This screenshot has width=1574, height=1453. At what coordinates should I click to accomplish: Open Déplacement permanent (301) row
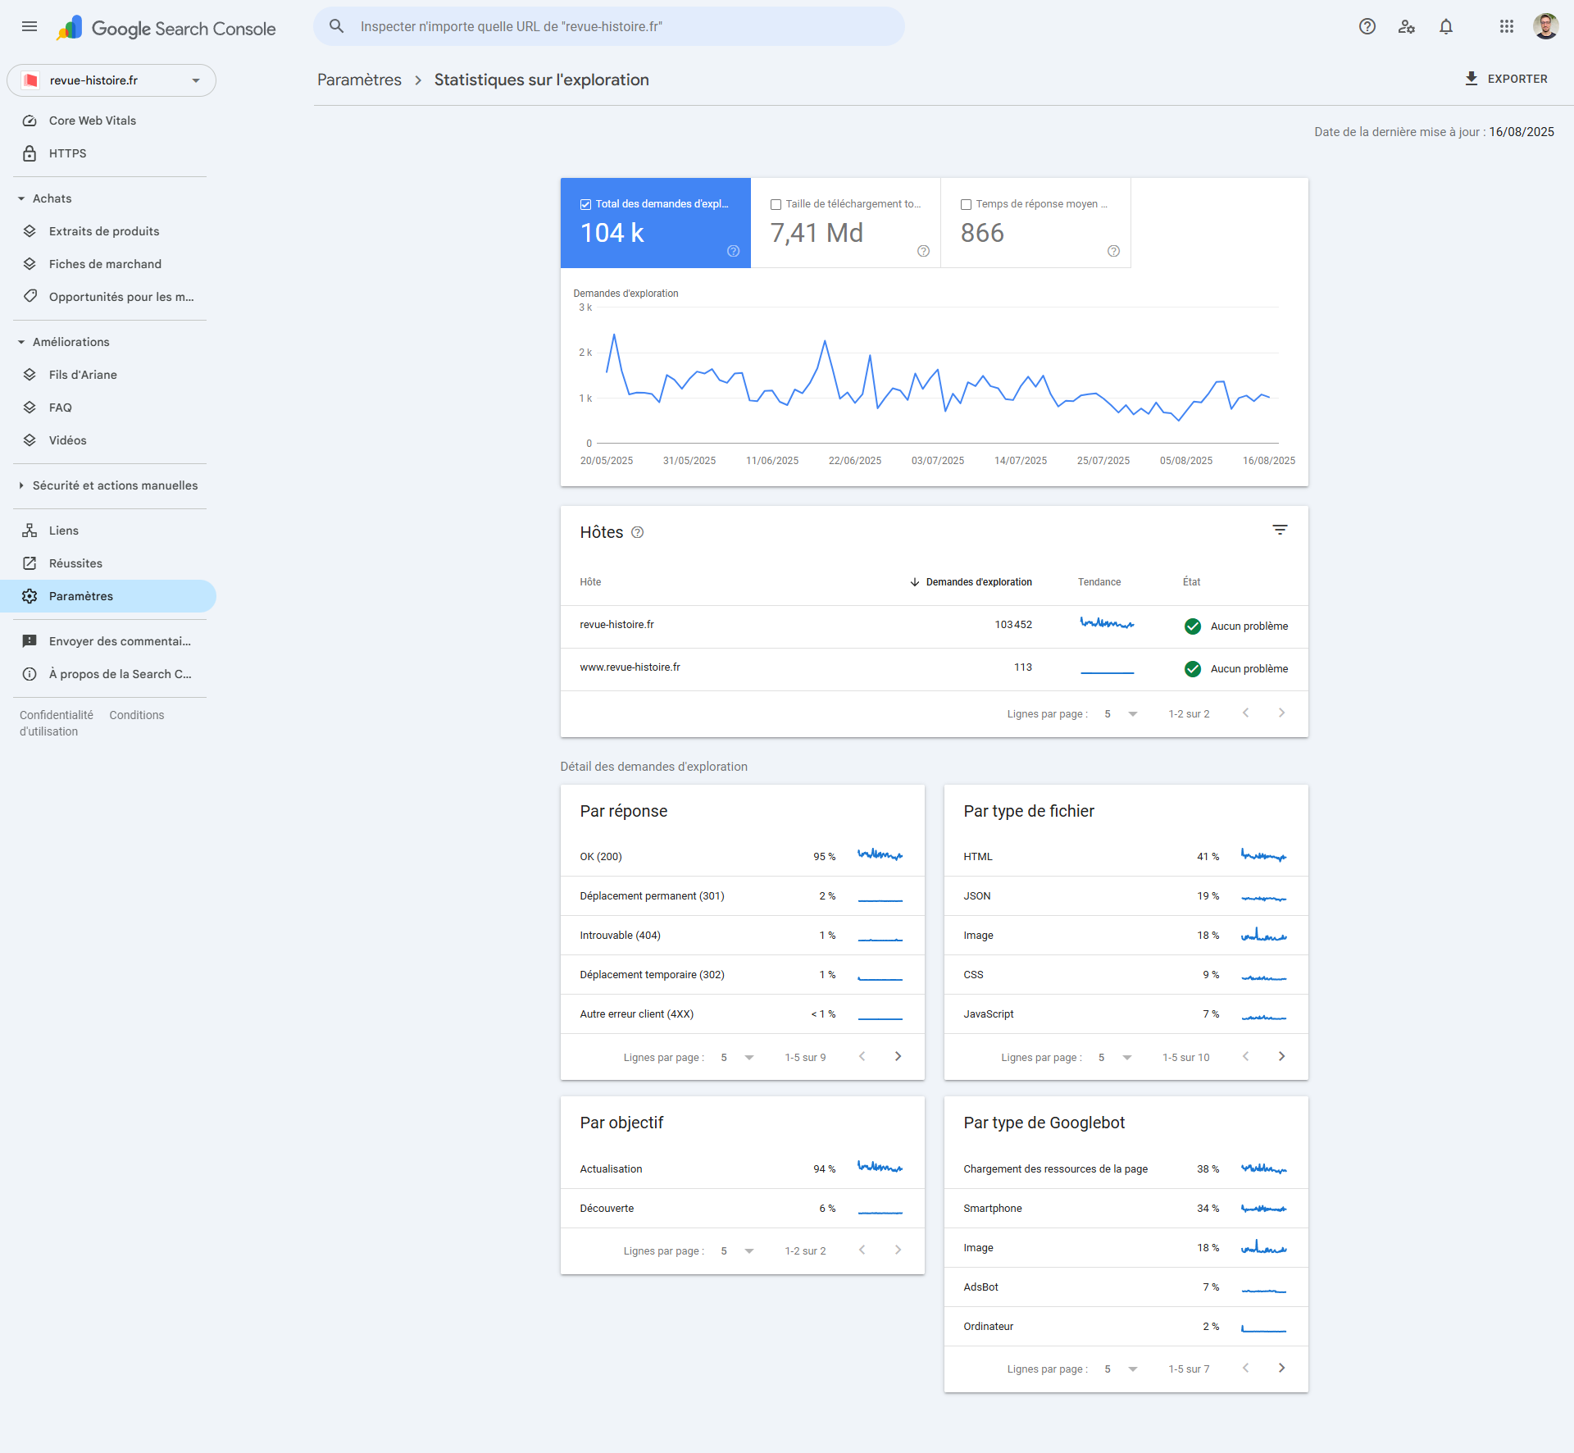742,896
